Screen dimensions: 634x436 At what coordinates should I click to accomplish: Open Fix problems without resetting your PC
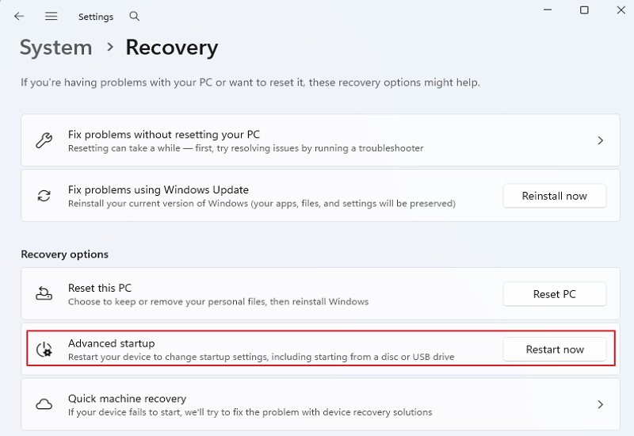(x=317, y=141)
